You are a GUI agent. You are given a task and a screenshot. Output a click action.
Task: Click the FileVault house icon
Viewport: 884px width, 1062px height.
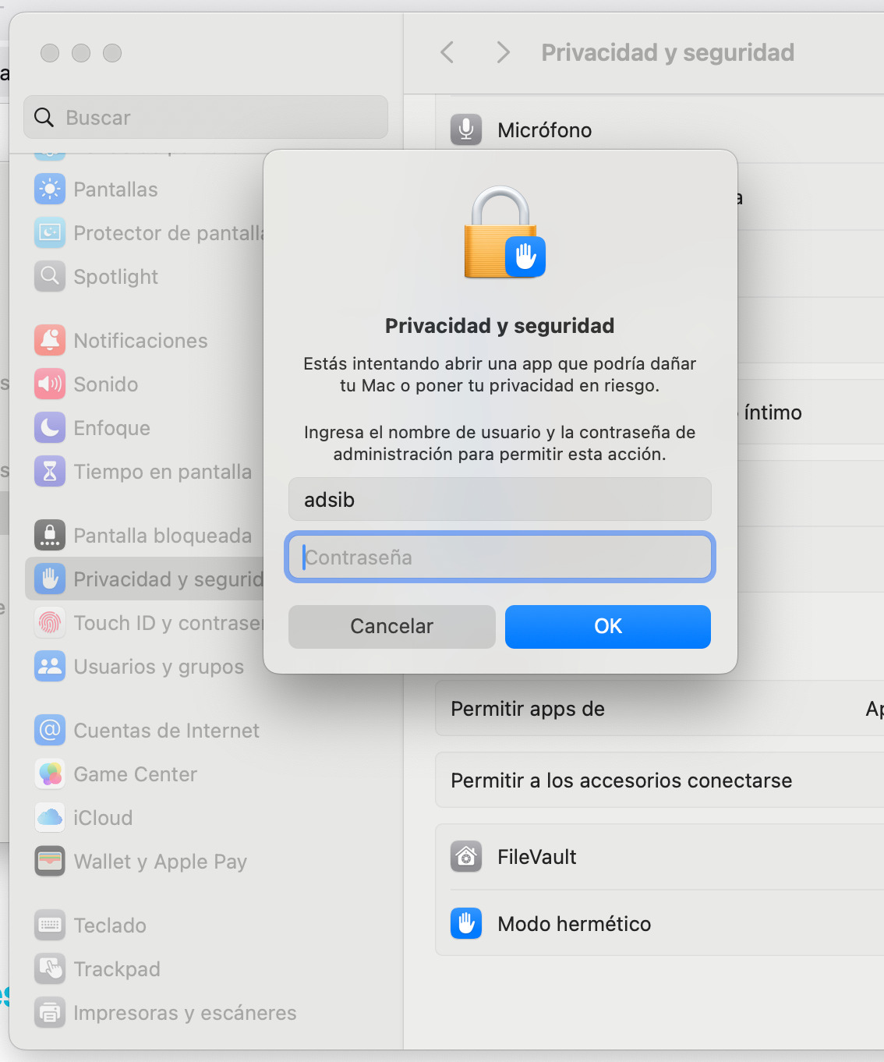[x=466, y=857]
